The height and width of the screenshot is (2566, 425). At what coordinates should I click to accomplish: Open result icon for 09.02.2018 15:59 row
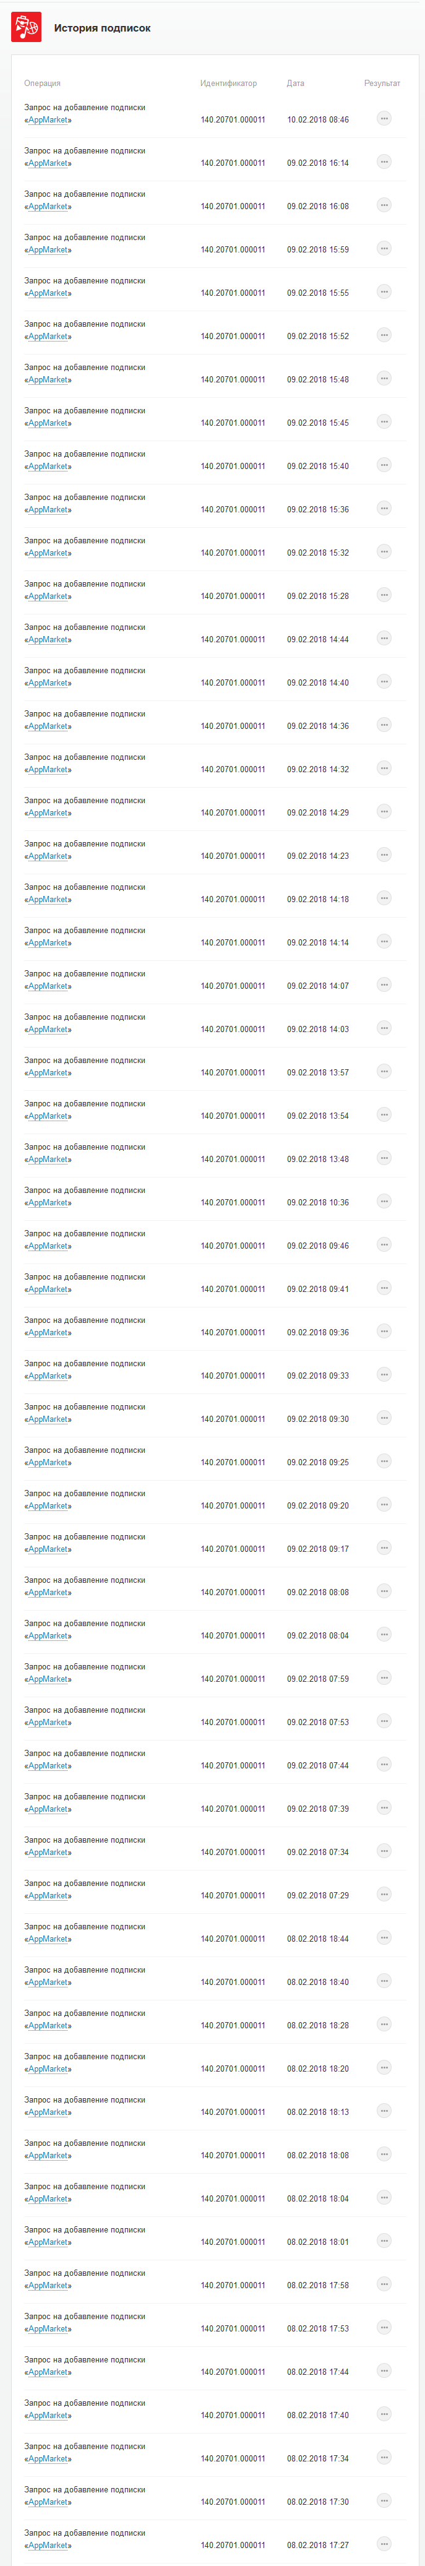click(x=384, y=248)
